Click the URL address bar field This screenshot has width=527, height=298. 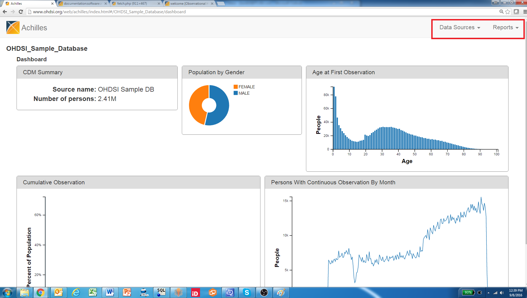(x=248, y=12)
